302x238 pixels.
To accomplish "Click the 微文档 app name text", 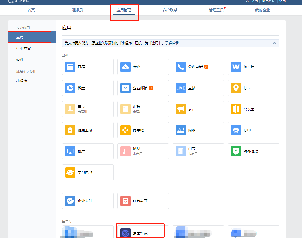I will [249, 67].
